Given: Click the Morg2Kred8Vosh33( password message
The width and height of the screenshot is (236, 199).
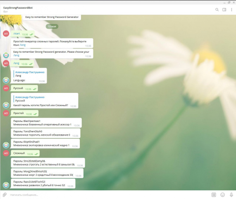Looking at the screenshot, I should tap(47, 173).
